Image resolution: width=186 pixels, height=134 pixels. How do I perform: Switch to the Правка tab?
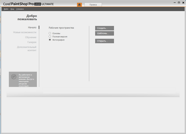(93, 5)
